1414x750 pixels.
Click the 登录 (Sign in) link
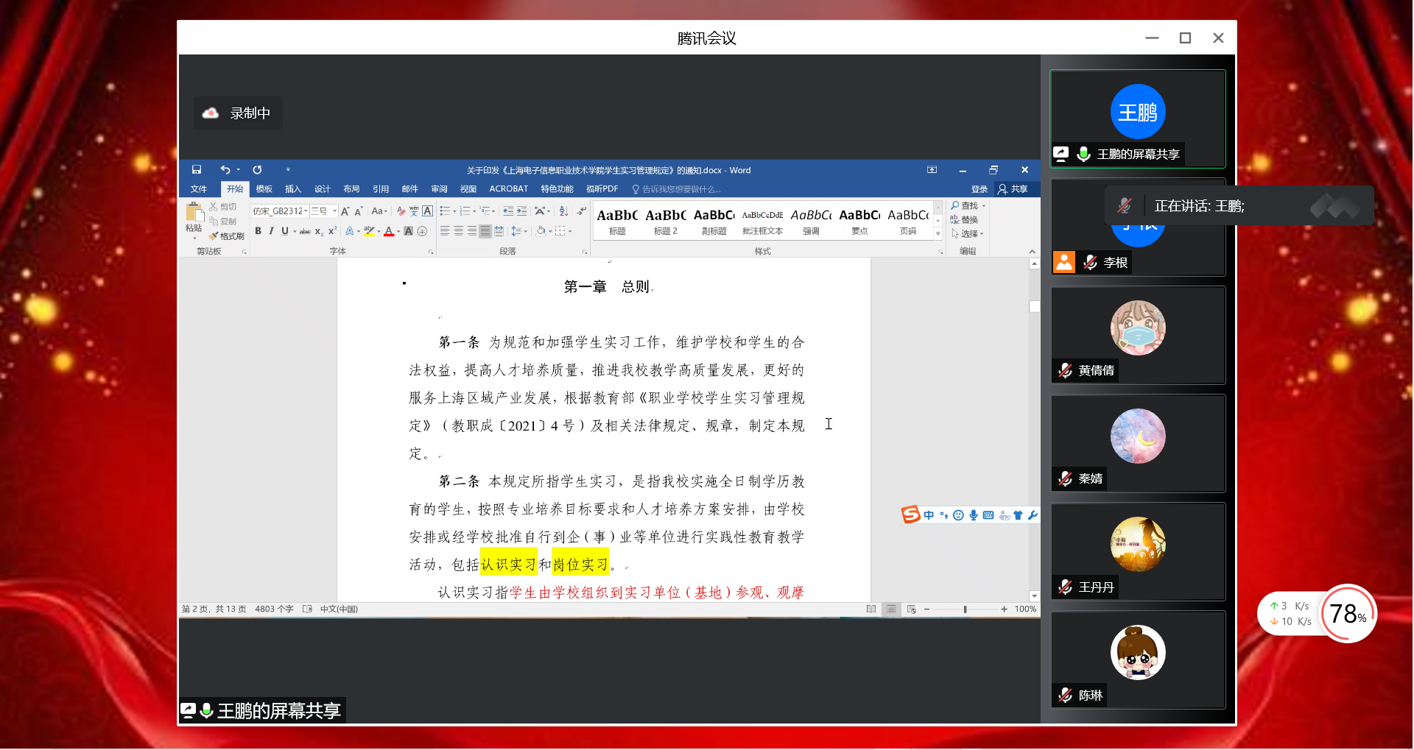(x=979, y=189)
